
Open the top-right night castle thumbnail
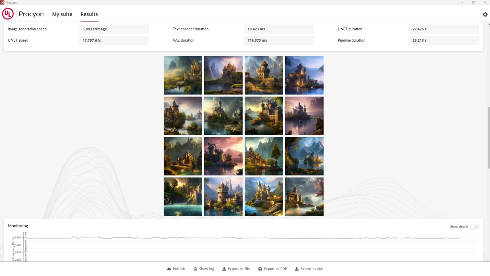click(x=304, y=75)
